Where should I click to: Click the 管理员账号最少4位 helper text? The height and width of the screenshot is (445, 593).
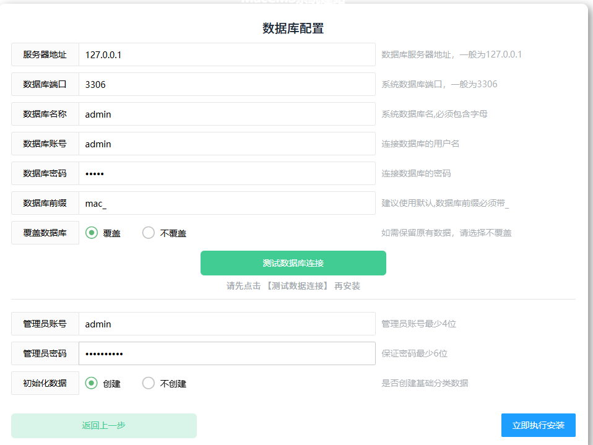(x=418, y=324)
